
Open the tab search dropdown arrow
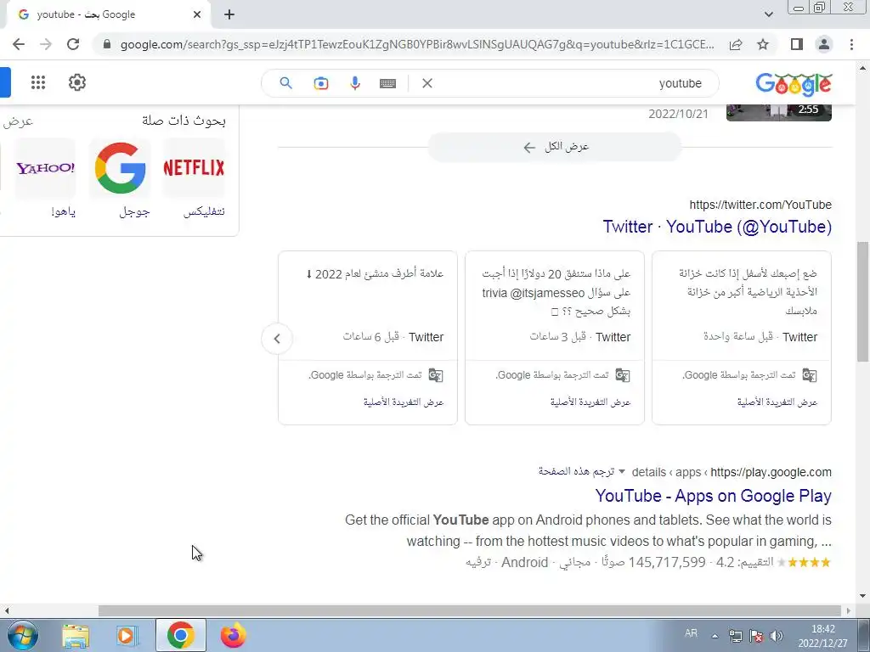point(768,14)
